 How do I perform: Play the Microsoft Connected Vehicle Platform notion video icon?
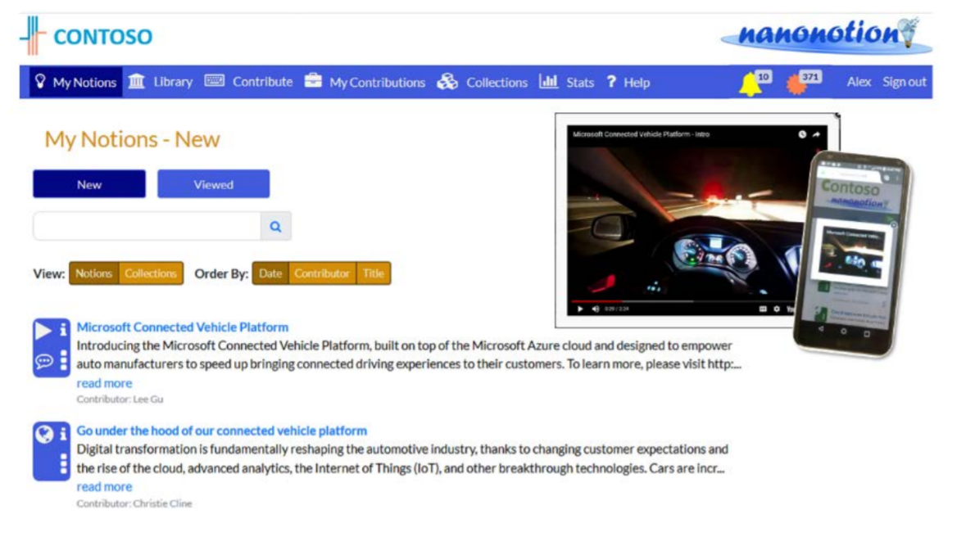tap(43, 331)
